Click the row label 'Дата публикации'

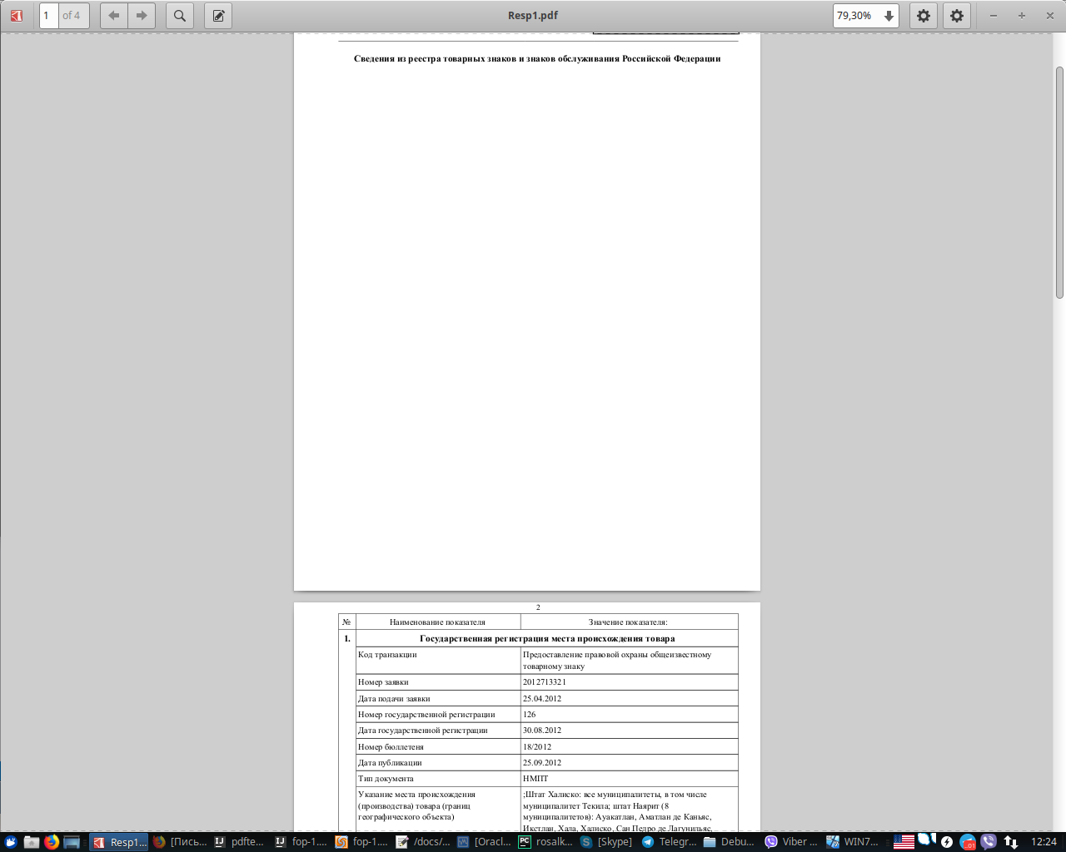click(390, 763)
